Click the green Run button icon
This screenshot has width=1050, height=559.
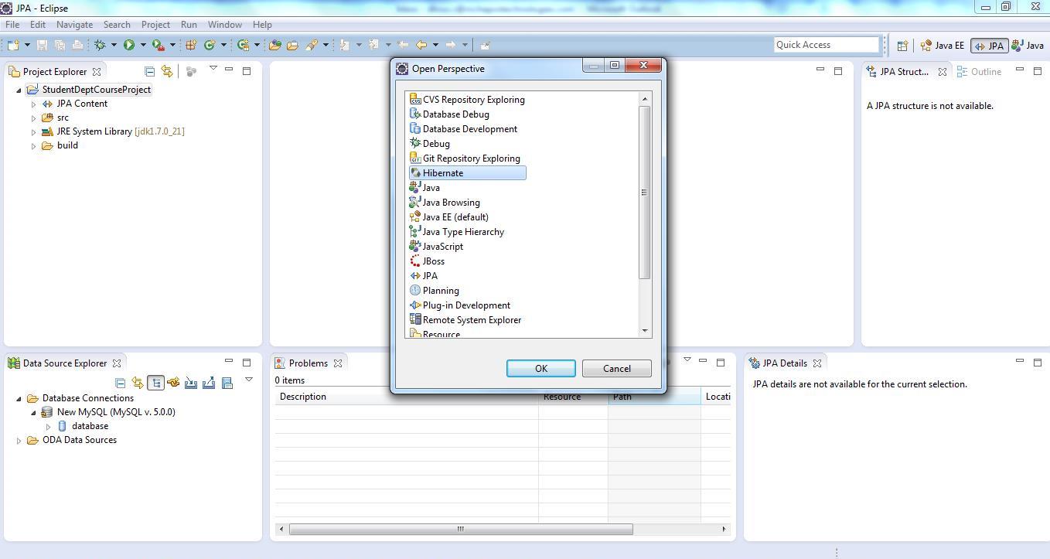coord(129,45)
